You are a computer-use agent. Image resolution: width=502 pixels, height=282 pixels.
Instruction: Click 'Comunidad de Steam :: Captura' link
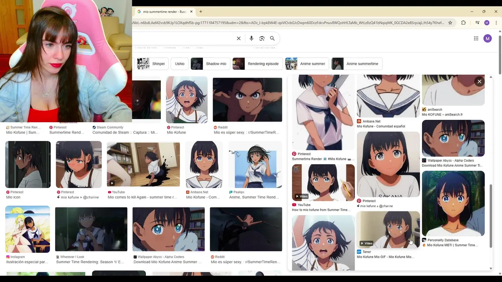coord(125,132)
